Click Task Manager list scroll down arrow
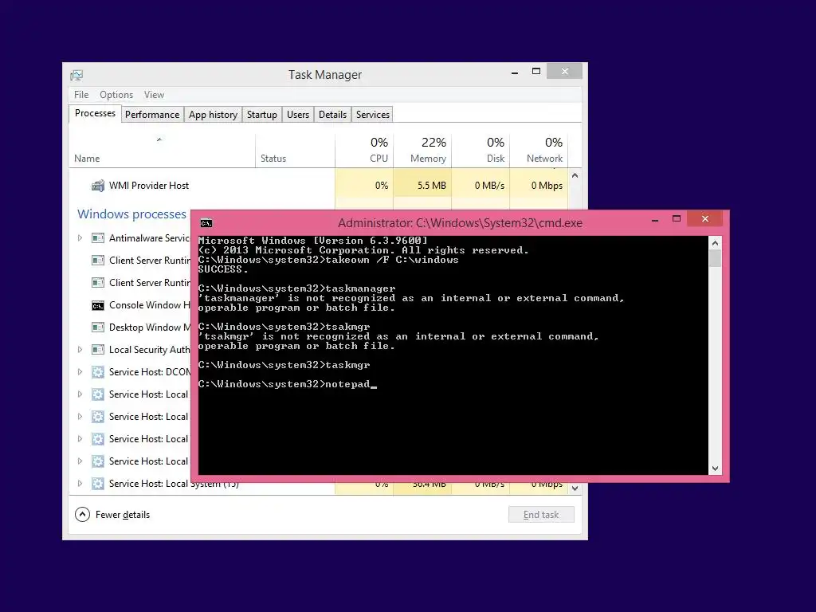The width and height of the screenshot is (816, 612). point(575,488)
